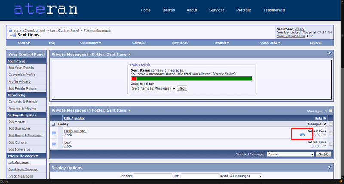This screenshot has width=344, height=184.
Task: Click envelope icon beside the test message
Action: click(54, 144)
